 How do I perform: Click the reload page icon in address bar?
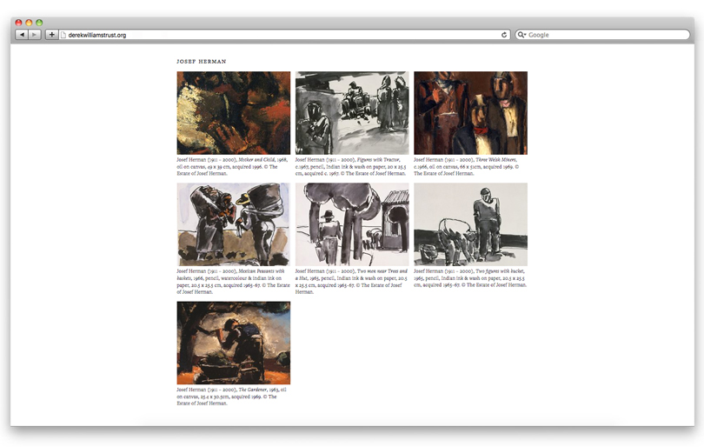click(504, 35)
